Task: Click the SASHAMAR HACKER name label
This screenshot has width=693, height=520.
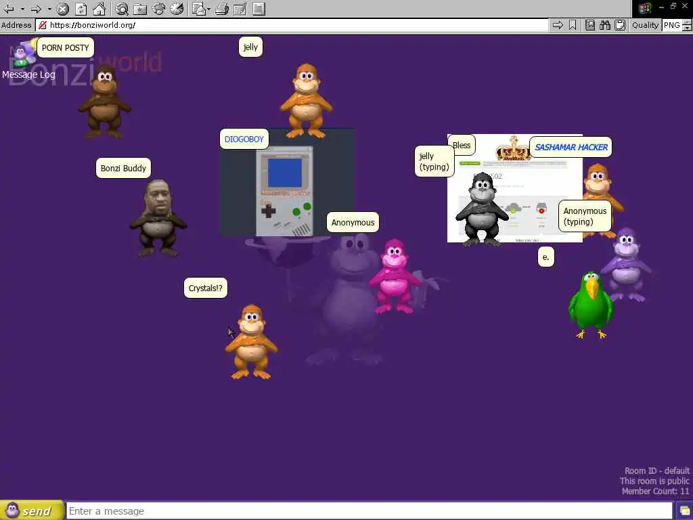Action: pyautogui.click(x=571, y=147)
